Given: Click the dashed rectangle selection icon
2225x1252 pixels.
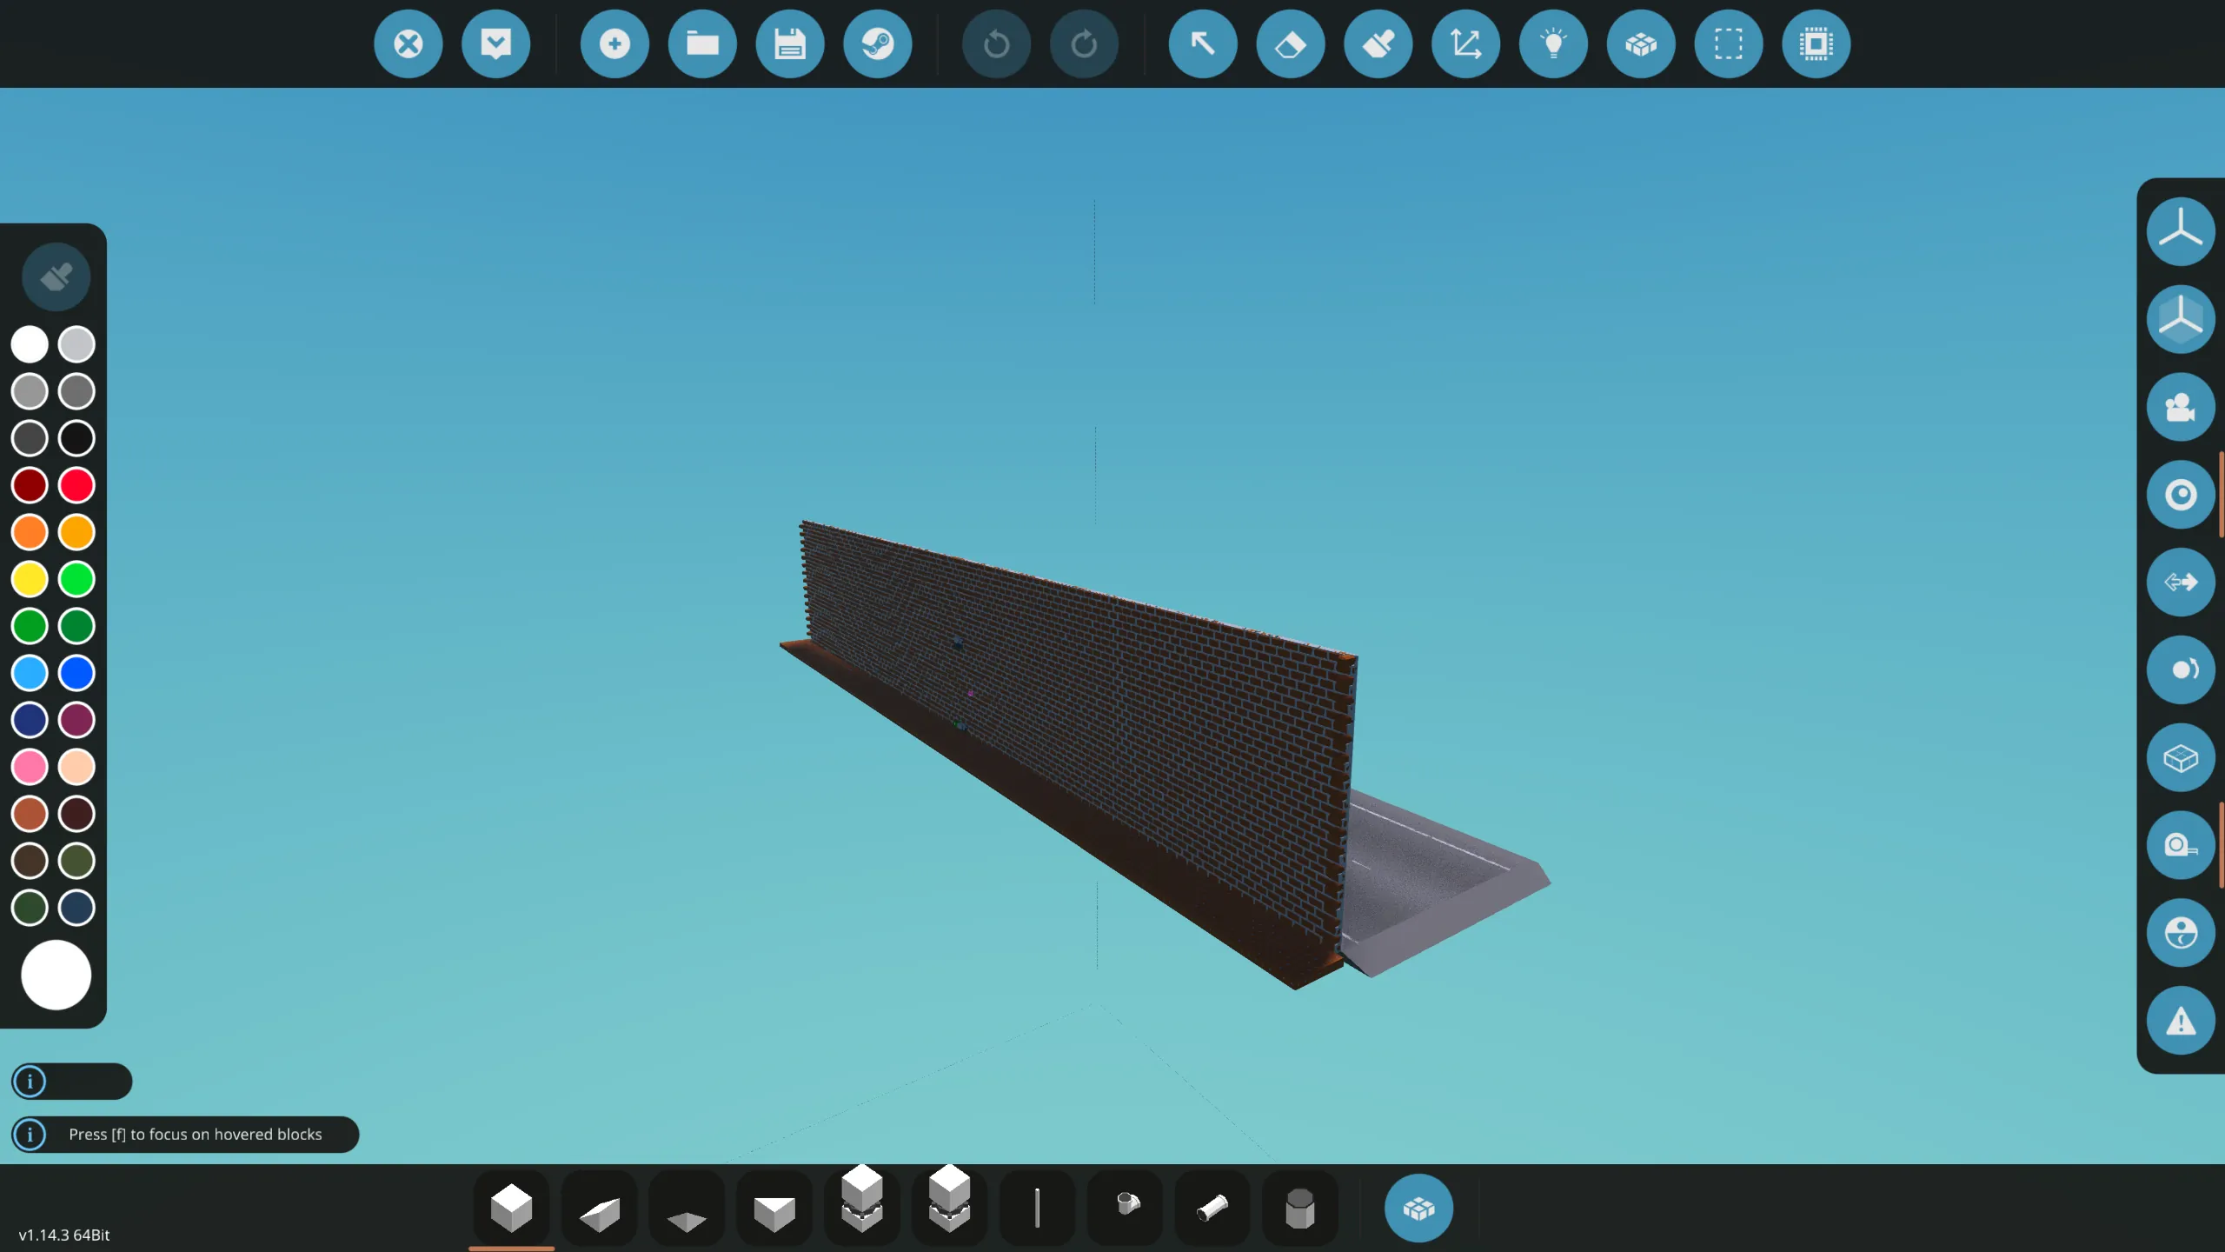Looking at the screenshot, I should pyautogui.click(x=1728, y=43).
